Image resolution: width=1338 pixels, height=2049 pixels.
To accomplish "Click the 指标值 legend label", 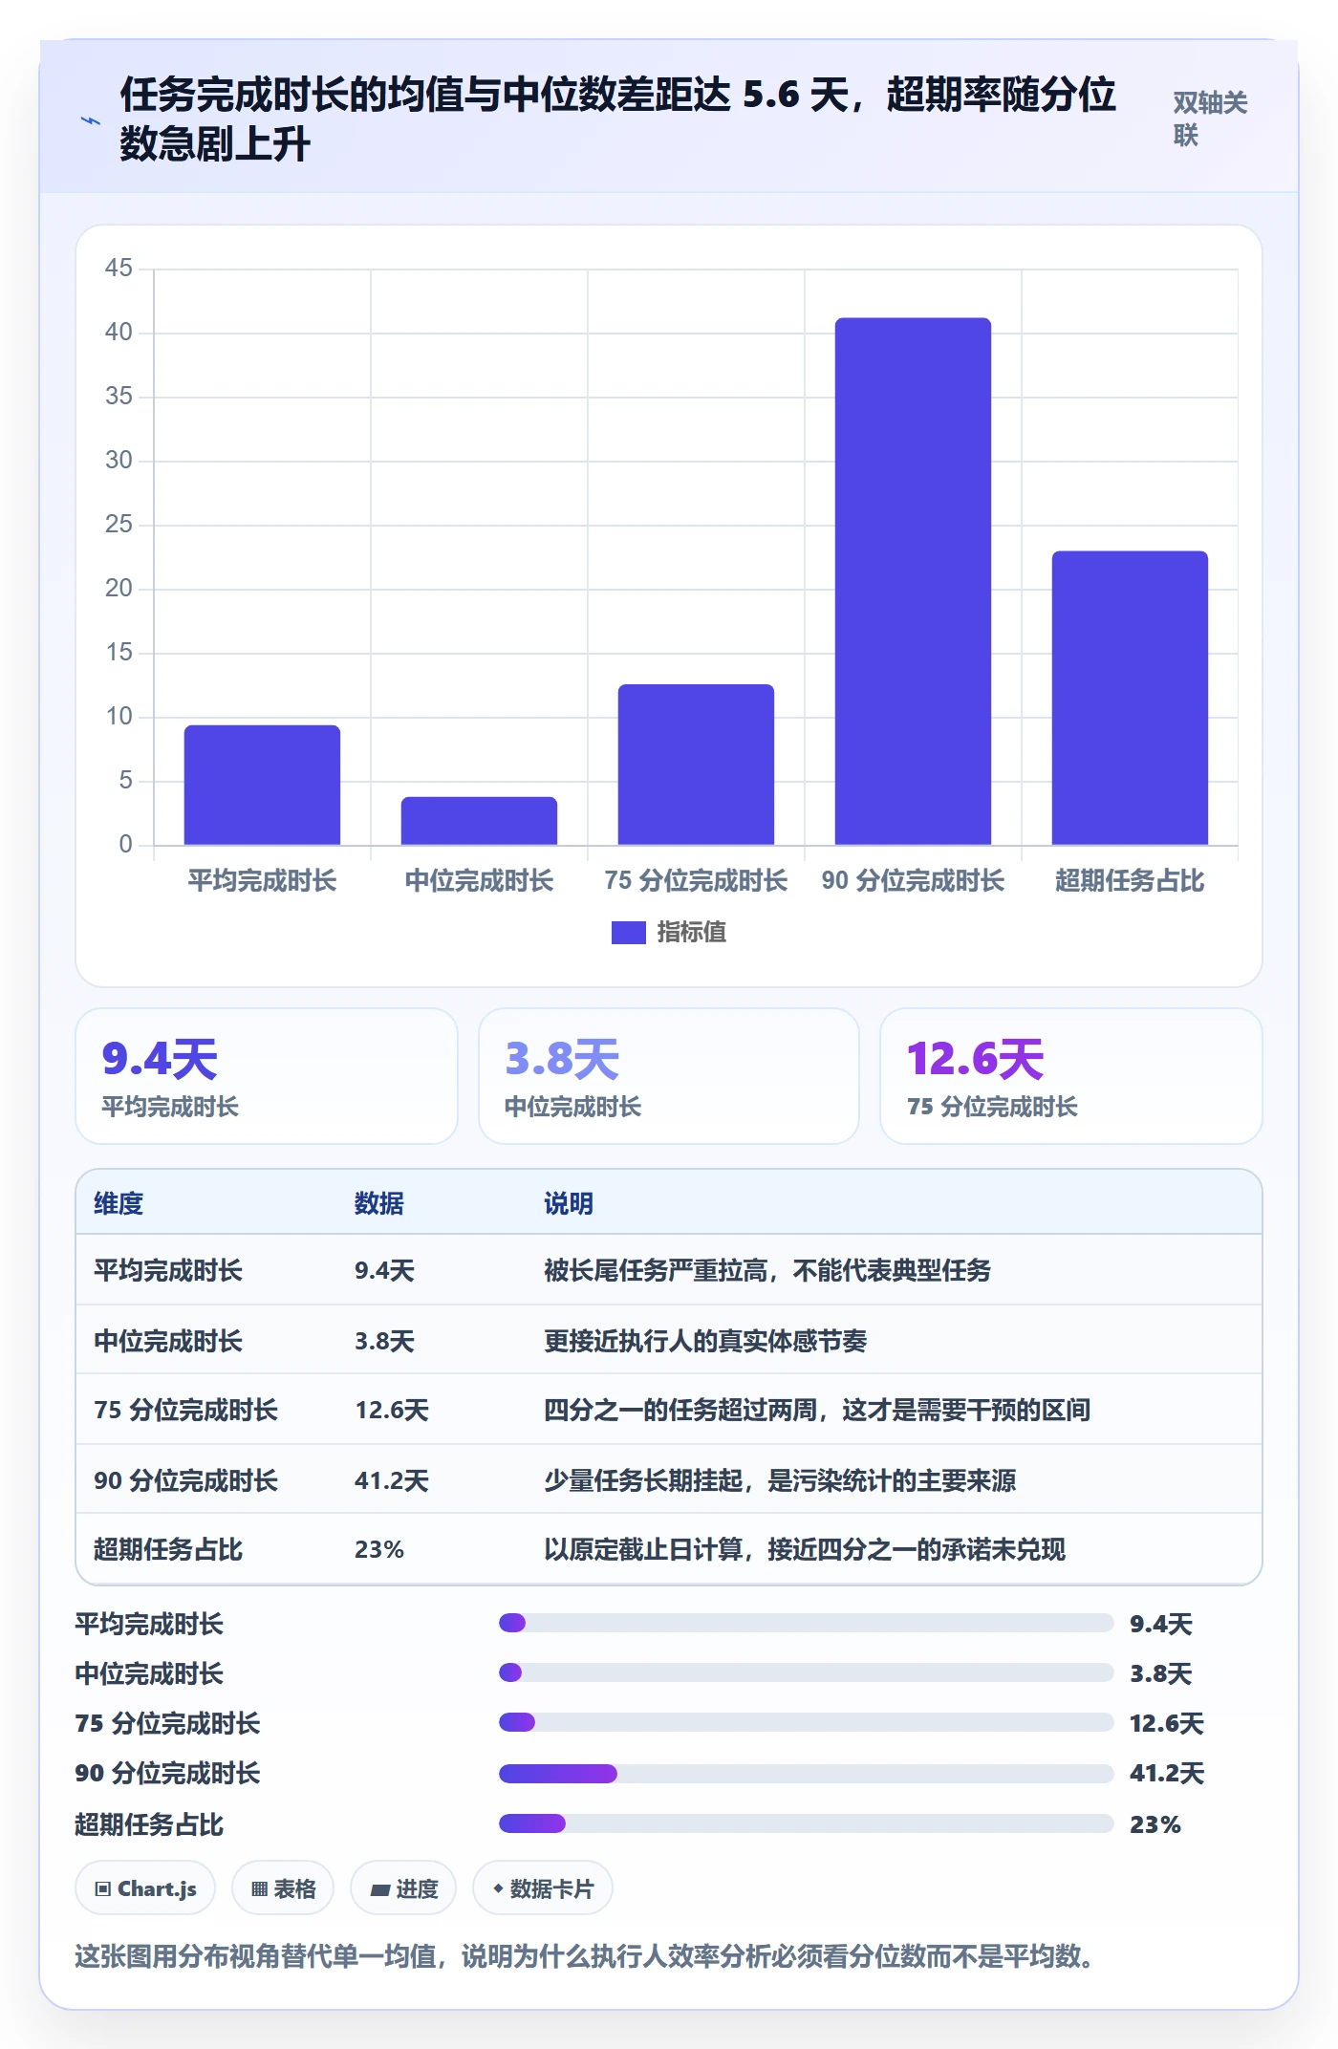I will (x=692, y=932).
